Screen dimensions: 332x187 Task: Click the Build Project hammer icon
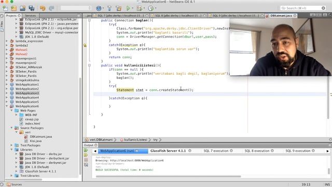tap(109, 8)
